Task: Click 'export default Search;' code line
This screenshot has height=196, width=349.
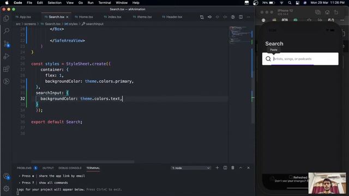Action: tap(57, 122)
